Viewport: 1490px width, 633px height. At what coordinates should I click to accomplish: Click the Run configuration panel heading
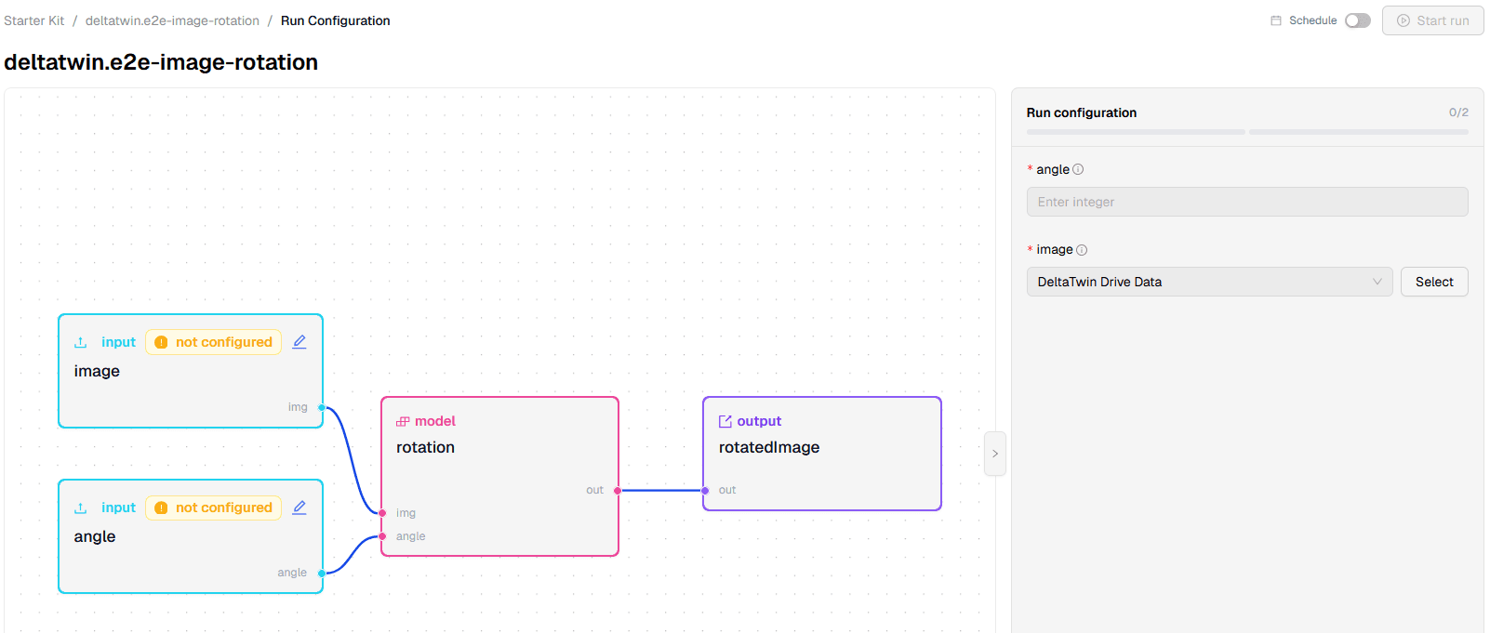click(1082, 112)
